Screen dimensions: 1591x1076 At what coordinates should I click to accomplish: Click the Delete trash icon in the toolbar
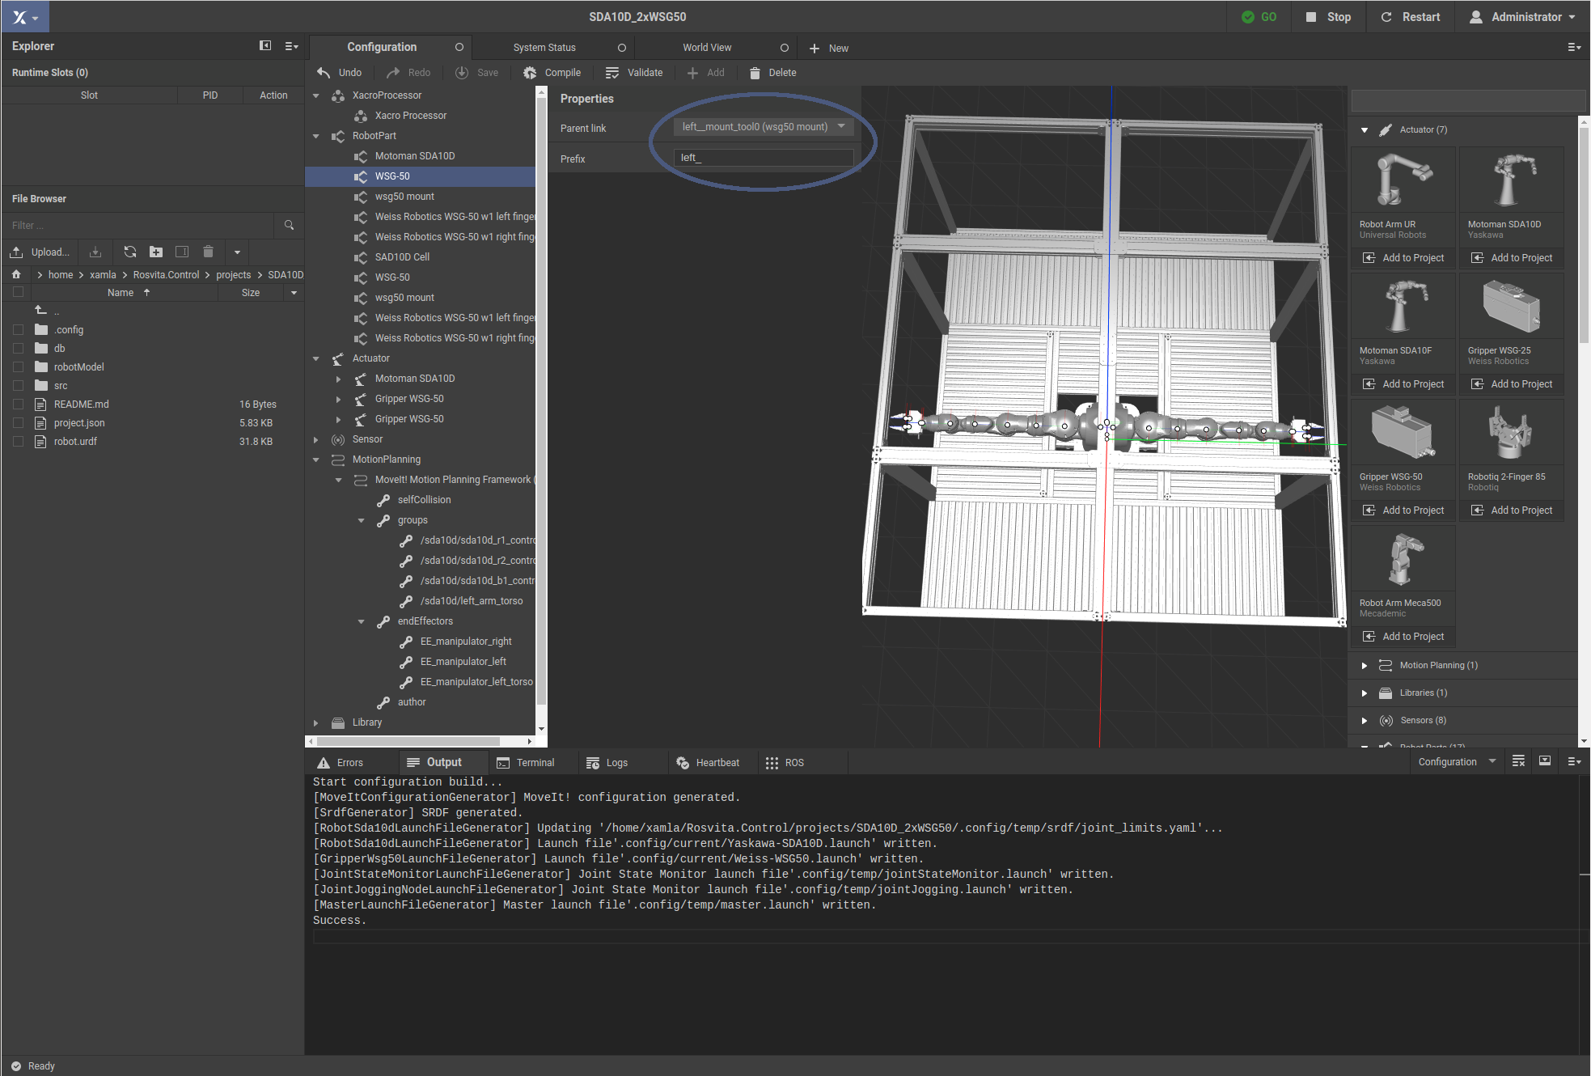pos(755,73)
